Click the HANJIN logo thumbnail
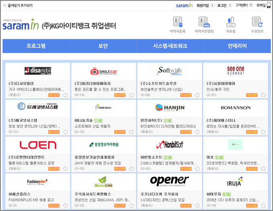The height and width of the screenshot is (211, 273). tap(170, 108)
